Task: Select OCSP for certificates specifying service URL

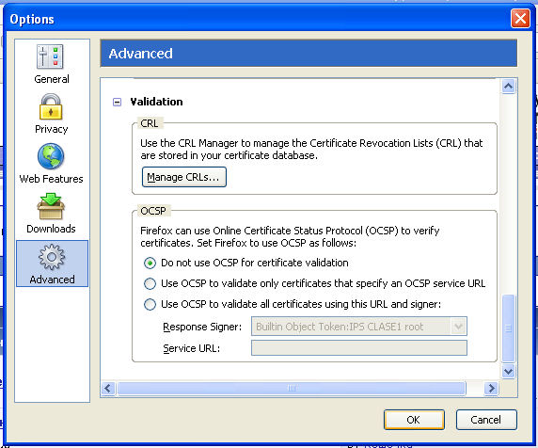Action: coord(150,284)
